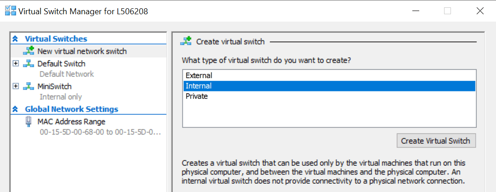
Task: Collapse the Virtual Switches section chevron
Action: point(15,39)
